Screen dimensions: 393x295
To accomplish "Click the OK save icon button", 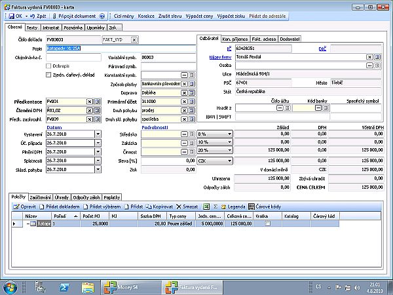I will [16, 16].
